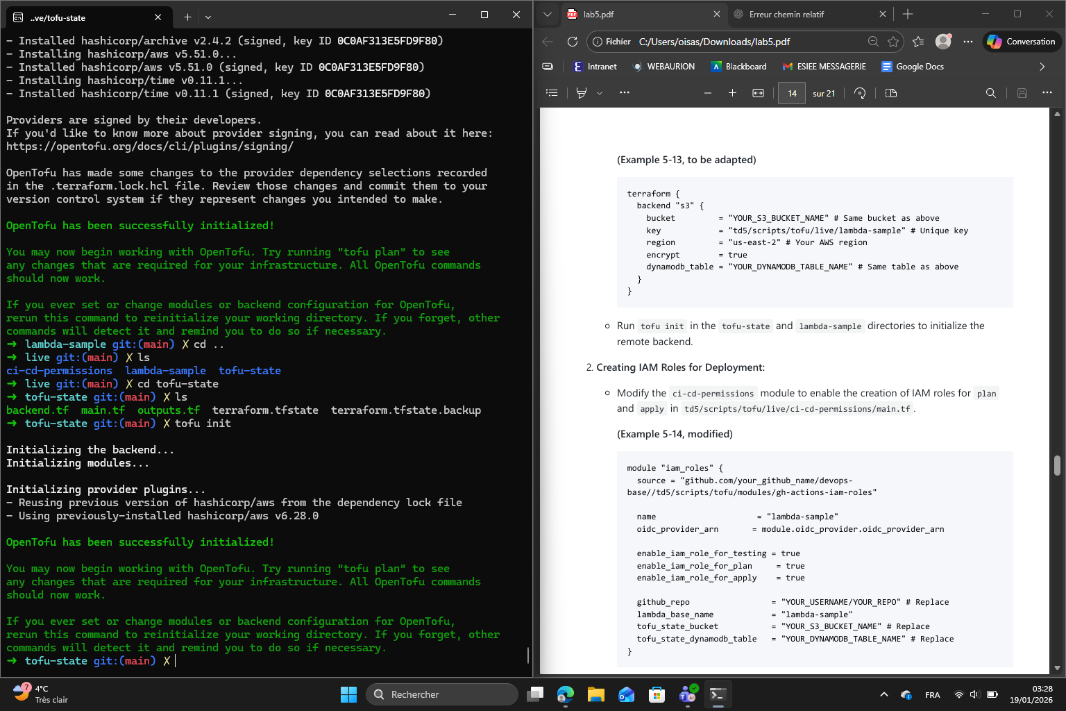Open the PDF table of contents sidebar
Viewport: 1066px width, 711px height.
pos(552,93)
